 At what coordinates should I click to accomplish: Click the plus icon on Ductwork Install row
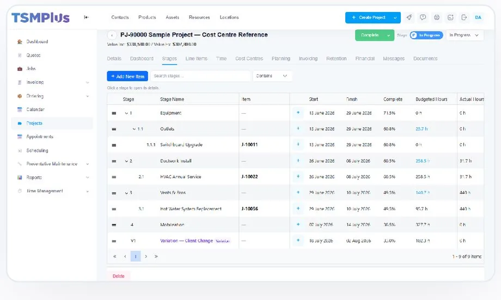(x=298, y=161)
